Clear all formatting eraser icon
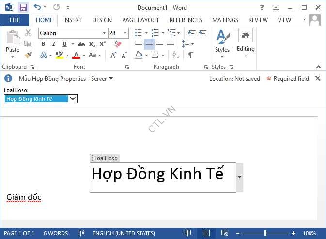Viewport: 326px width, 239px height. pos(118,44)
